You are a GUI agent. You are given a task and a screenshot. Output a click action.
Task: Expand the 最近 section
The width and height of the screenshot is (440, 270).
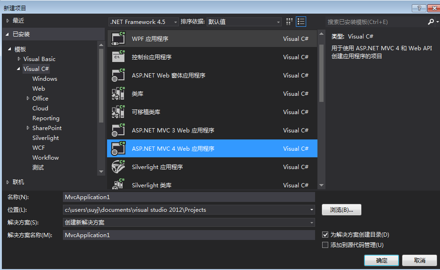point(8,21)
